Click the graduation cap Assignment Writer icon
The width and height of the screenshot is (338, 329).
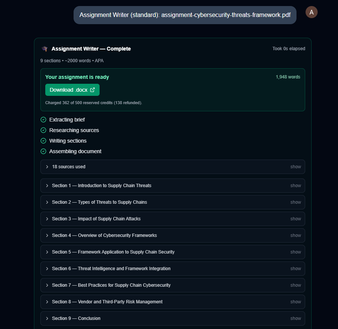[x=45, y=49]
